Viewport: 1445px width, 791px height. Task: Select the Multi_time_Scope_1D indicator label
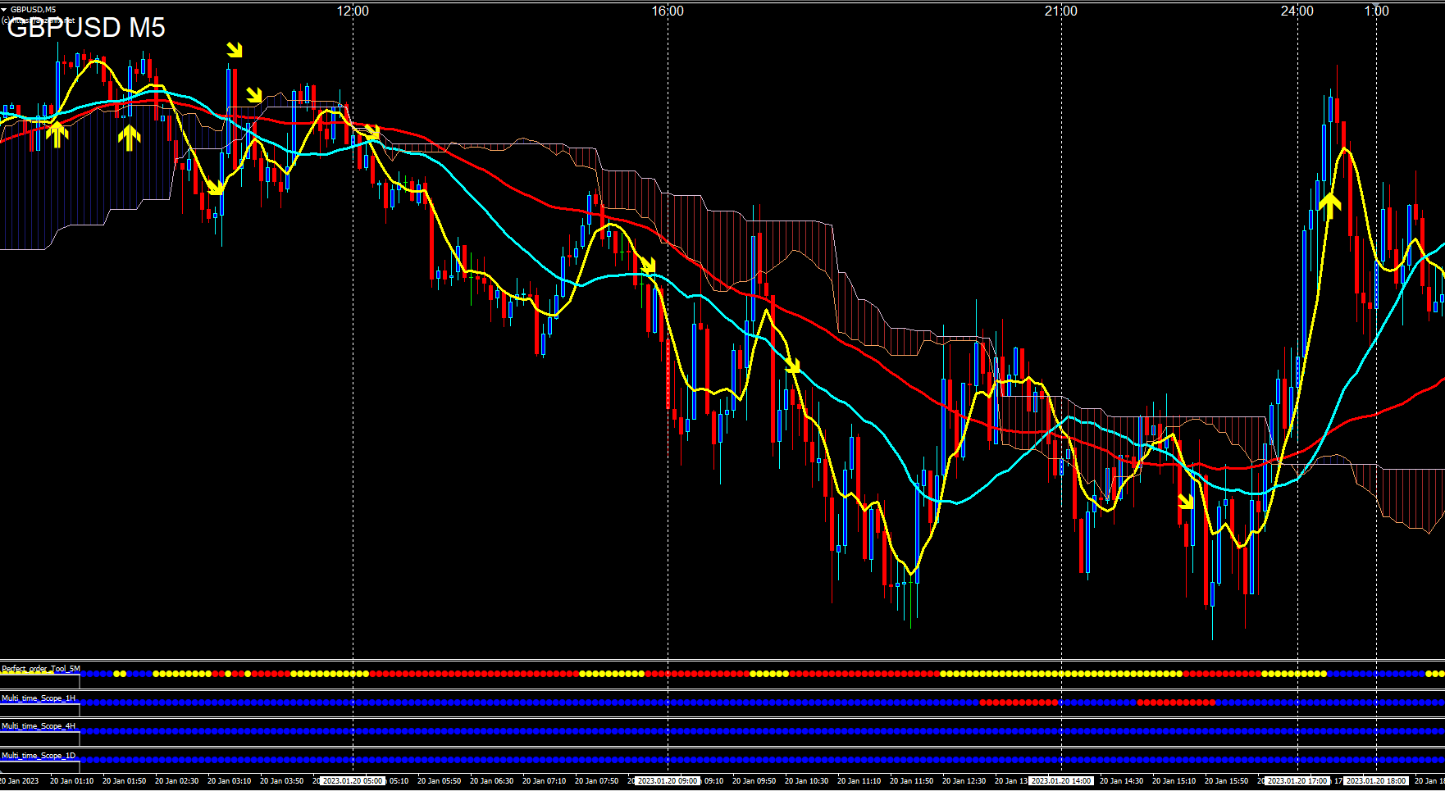pos(39,756)
